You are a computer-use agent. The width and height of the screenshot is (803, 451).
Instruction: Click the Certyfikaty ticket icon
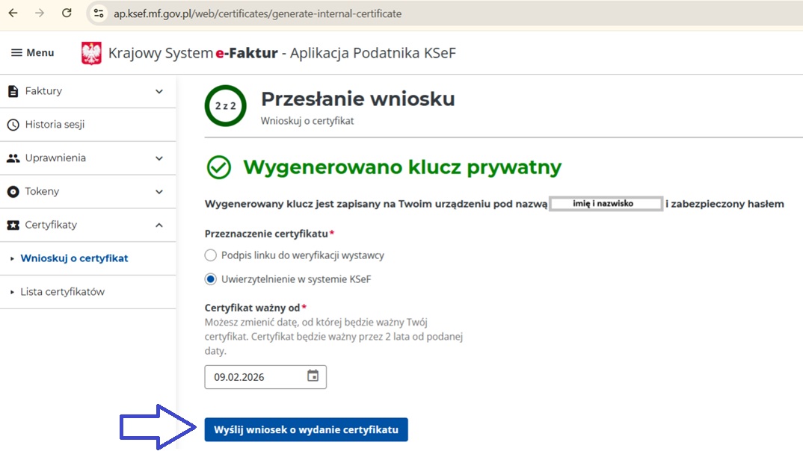tap(13, 225)
